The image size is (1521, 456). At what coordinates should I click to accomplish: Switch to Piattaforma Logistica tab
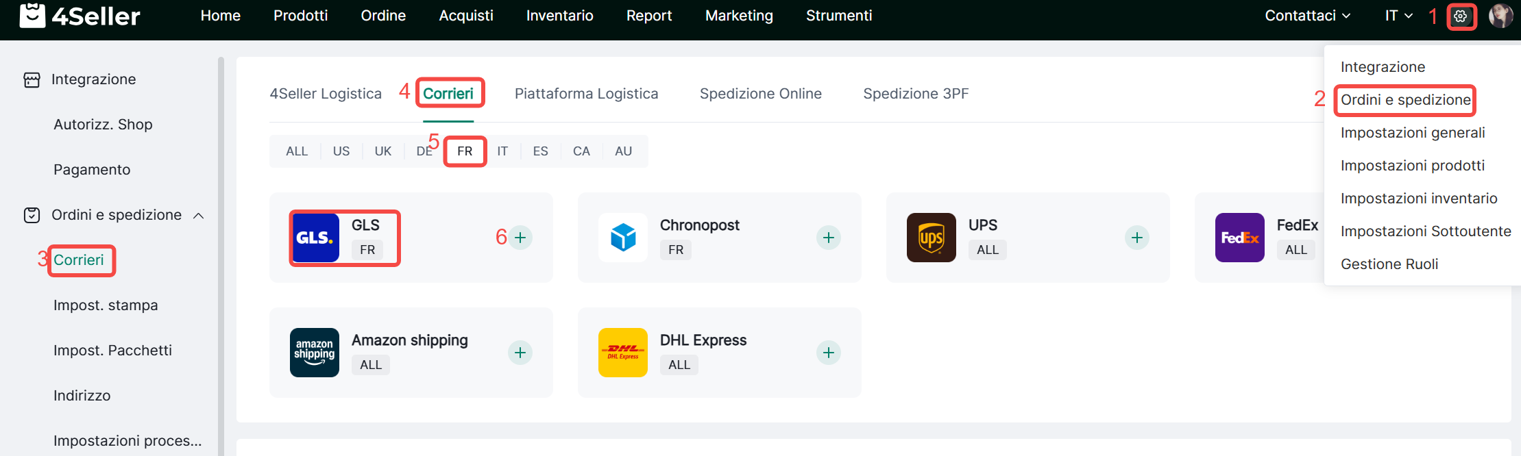tap(586, 94)
